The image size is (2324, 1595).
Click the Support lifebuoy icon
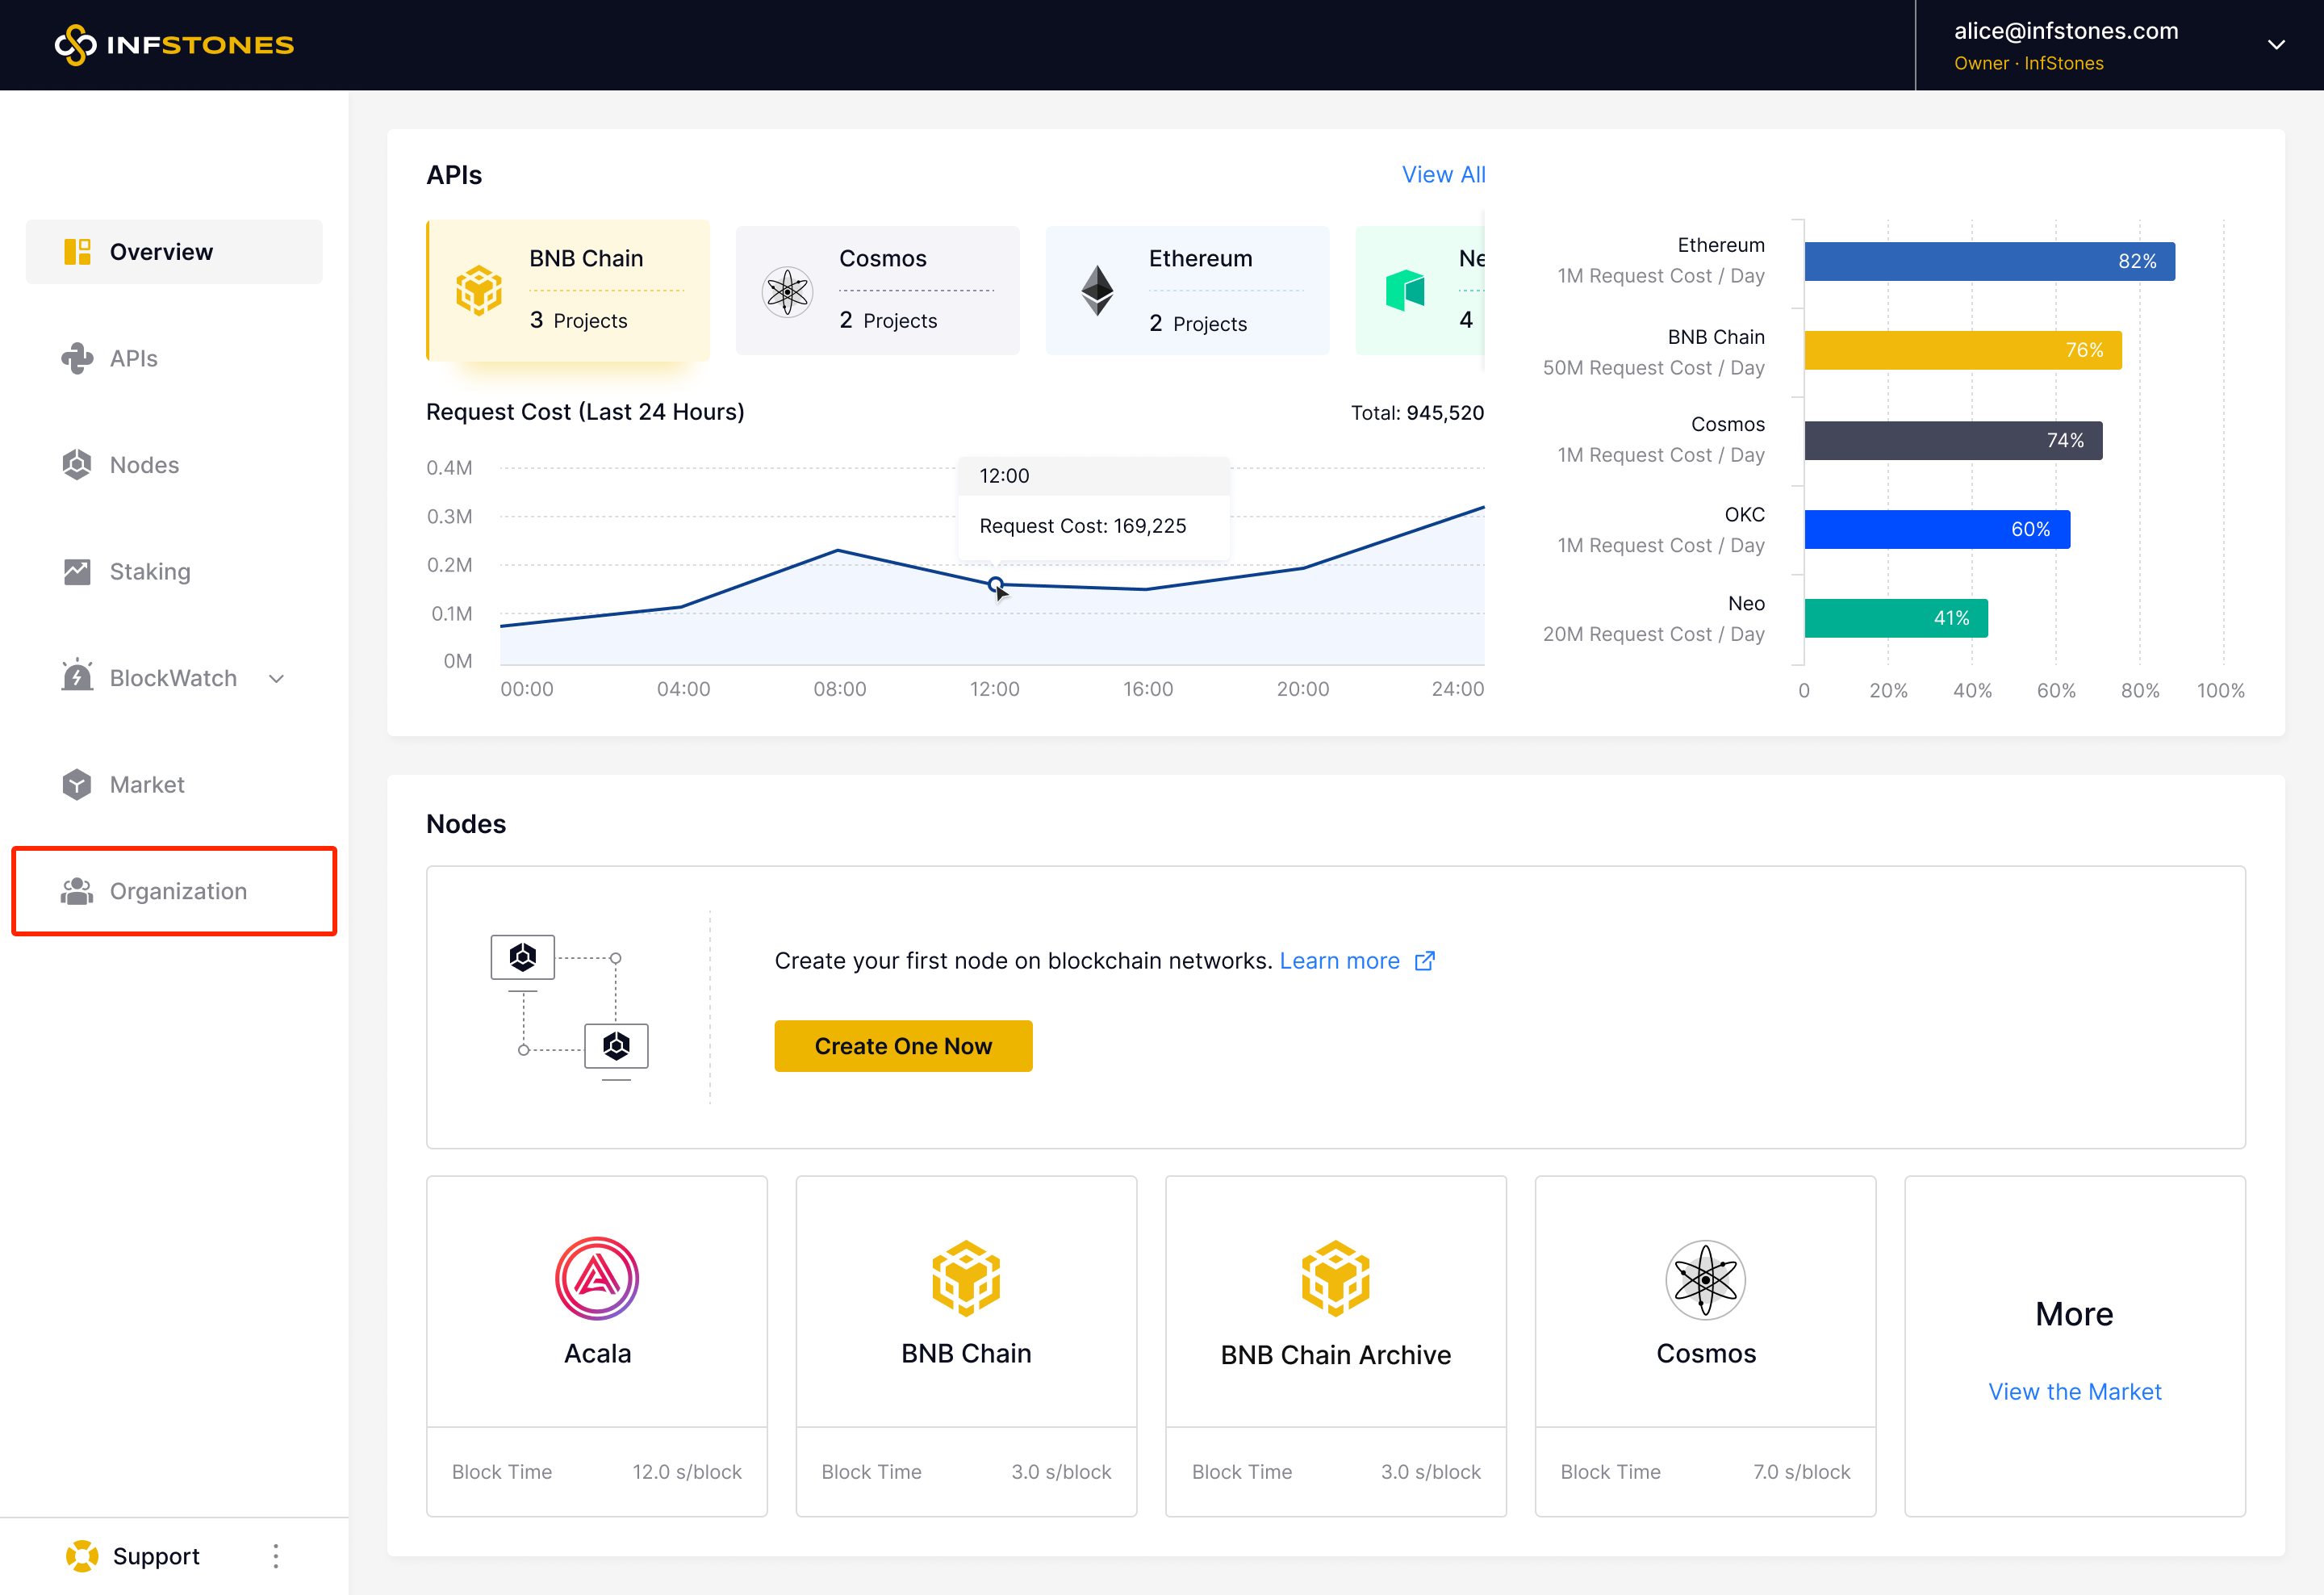82,1556
